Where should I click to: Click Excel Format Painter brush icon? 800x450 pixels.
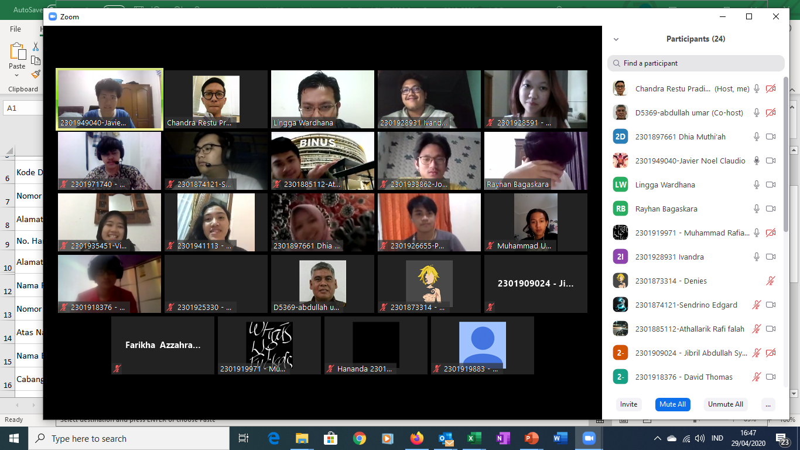tap(36, 74)
